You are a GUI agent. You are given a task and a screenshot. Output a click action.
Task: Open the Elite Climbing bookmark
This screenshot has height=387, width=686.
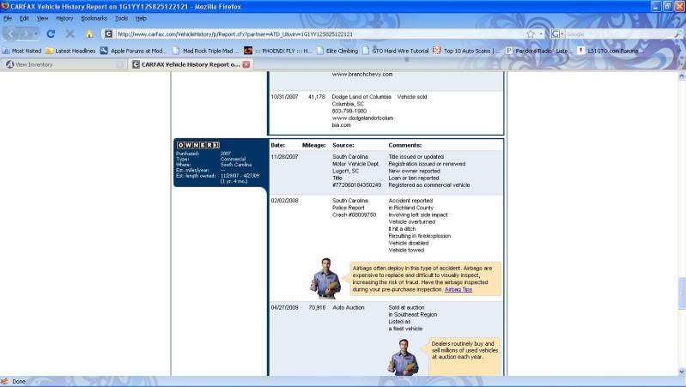(337, 51)
